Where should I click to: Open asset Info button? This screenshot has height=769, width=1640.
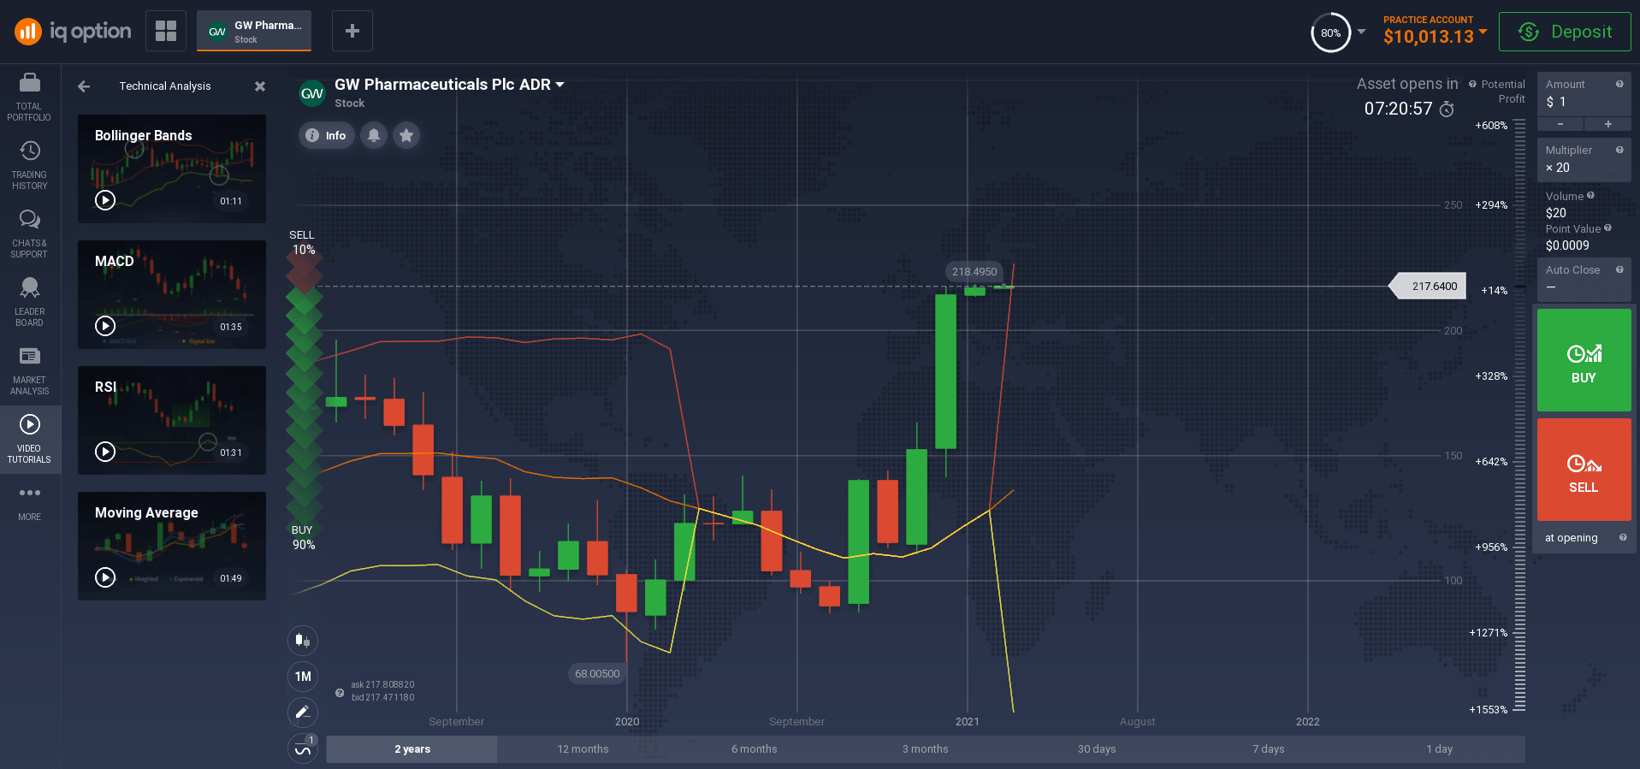(x=326, y=135)
